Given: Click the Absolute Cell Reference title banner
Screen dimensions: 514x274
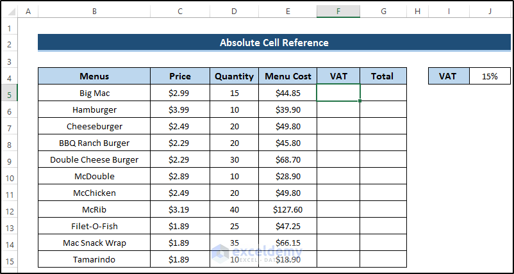Looking at the screenshot, I should coord(274,43).
